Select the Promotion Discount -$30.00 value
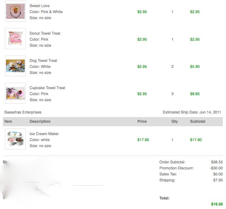 point(216,168)
